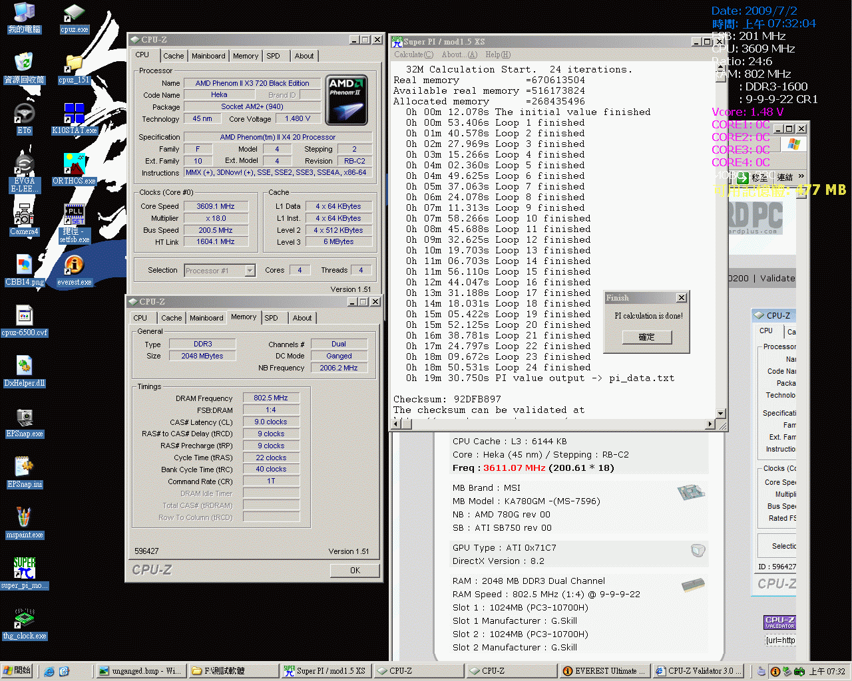
Task: Select the DxHelper.dll file icon
Action: (24, 372)
